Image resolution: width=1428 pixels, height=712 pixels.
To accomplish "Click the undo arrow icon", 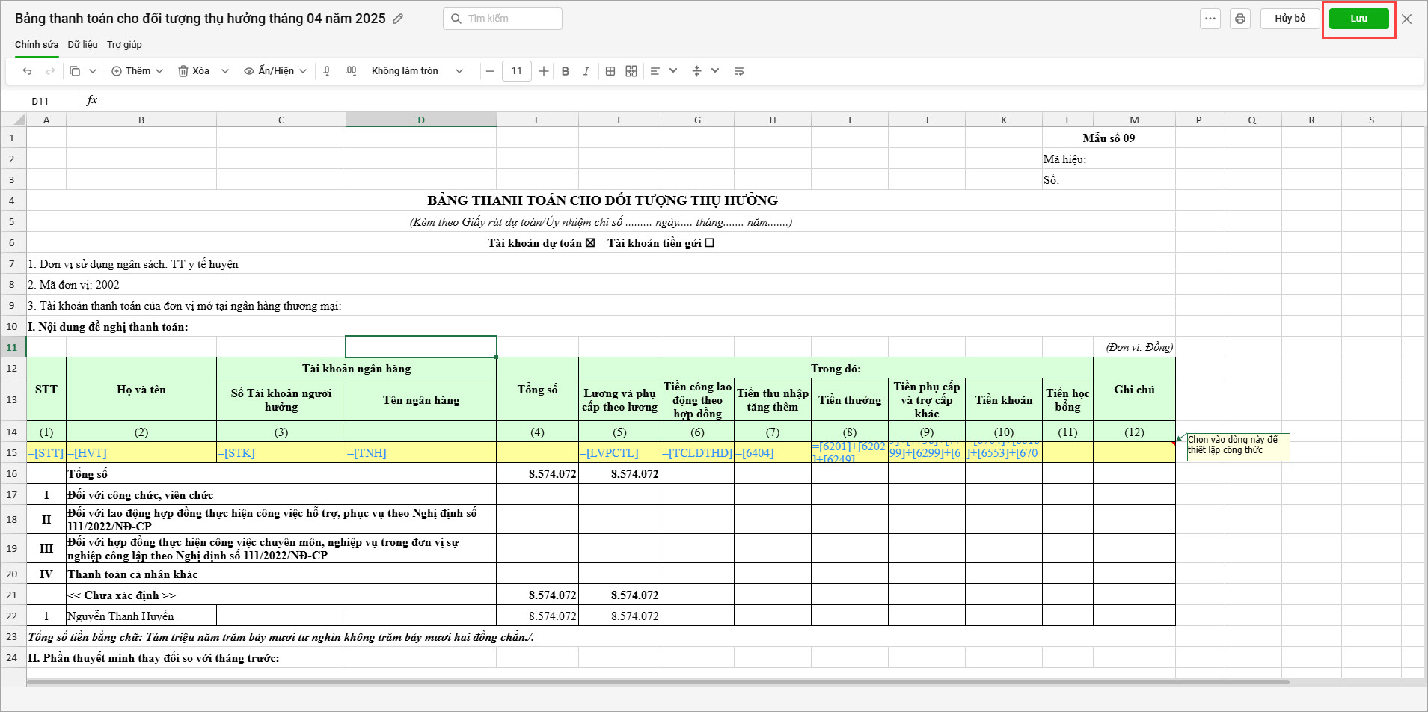I will coord(28,71).
